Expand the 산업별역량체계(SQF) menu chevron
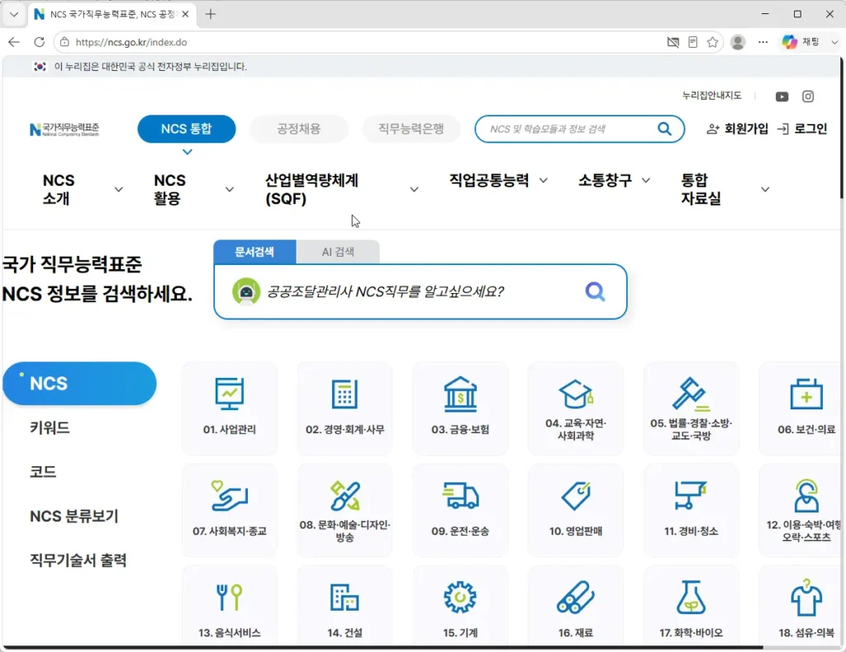 click(x=414, y=189)
